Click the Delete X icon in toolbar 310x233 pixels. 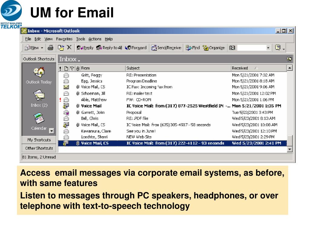coord(69,48)
